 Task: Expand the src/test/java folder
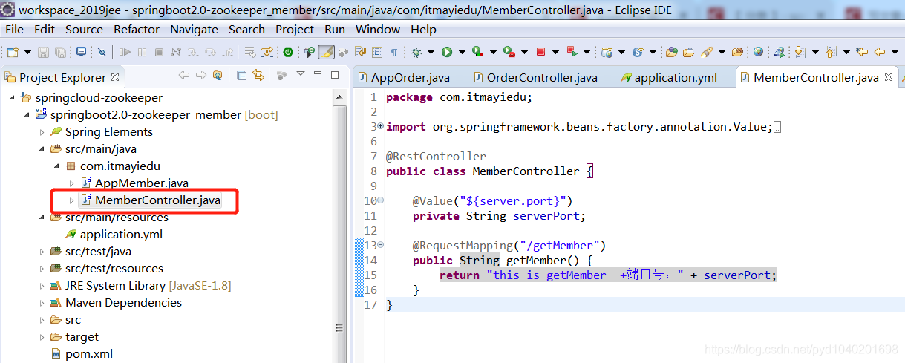click(42, 252)
